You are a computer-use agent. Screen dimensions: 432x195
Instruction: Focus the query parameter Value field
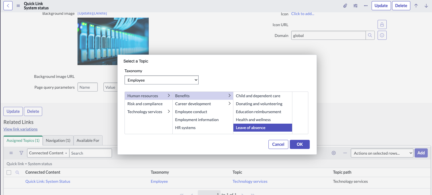pos(111,87)
